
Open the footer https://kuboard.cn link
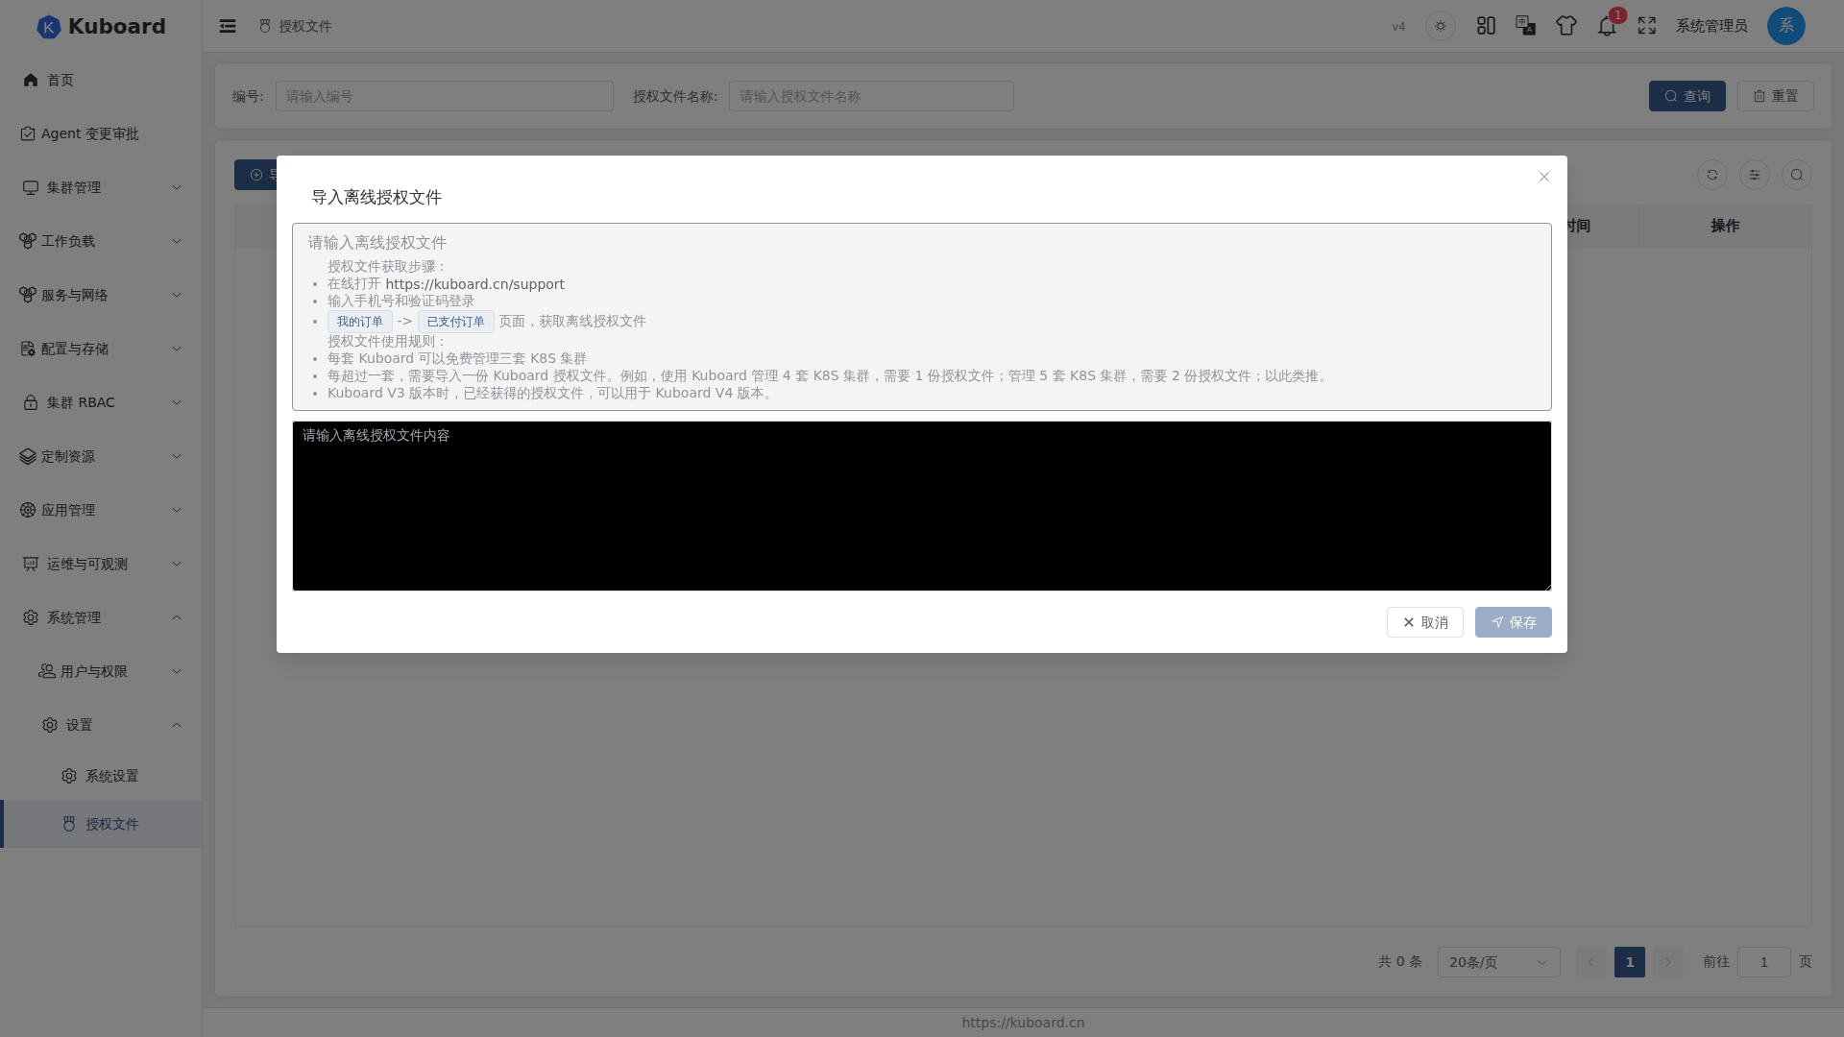pos(1023,1023)
